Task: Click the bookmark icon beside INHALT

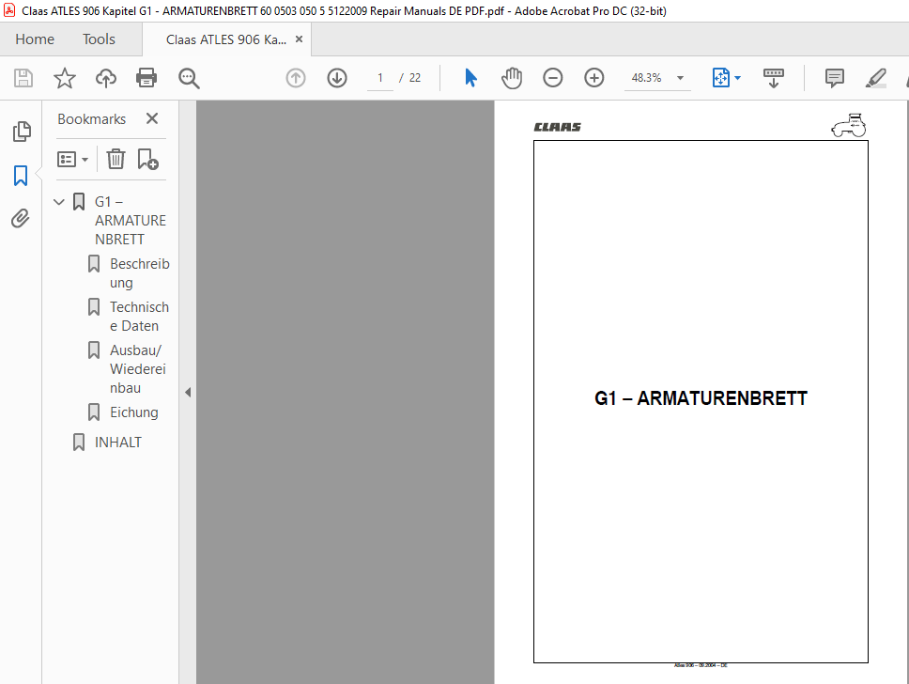Action: [x=78, y=443]
